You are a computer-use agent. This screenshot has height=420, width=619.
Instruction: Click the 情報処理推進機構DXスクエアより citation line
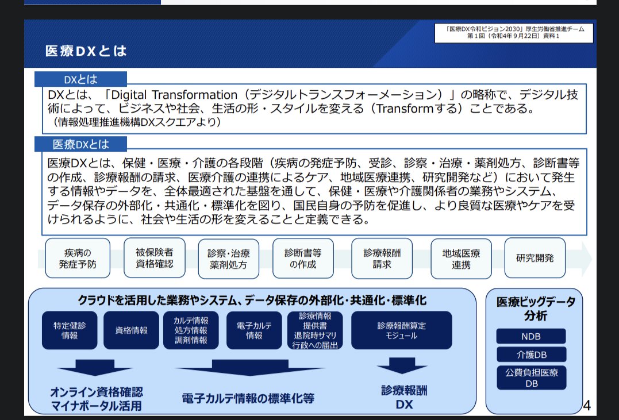136,122
